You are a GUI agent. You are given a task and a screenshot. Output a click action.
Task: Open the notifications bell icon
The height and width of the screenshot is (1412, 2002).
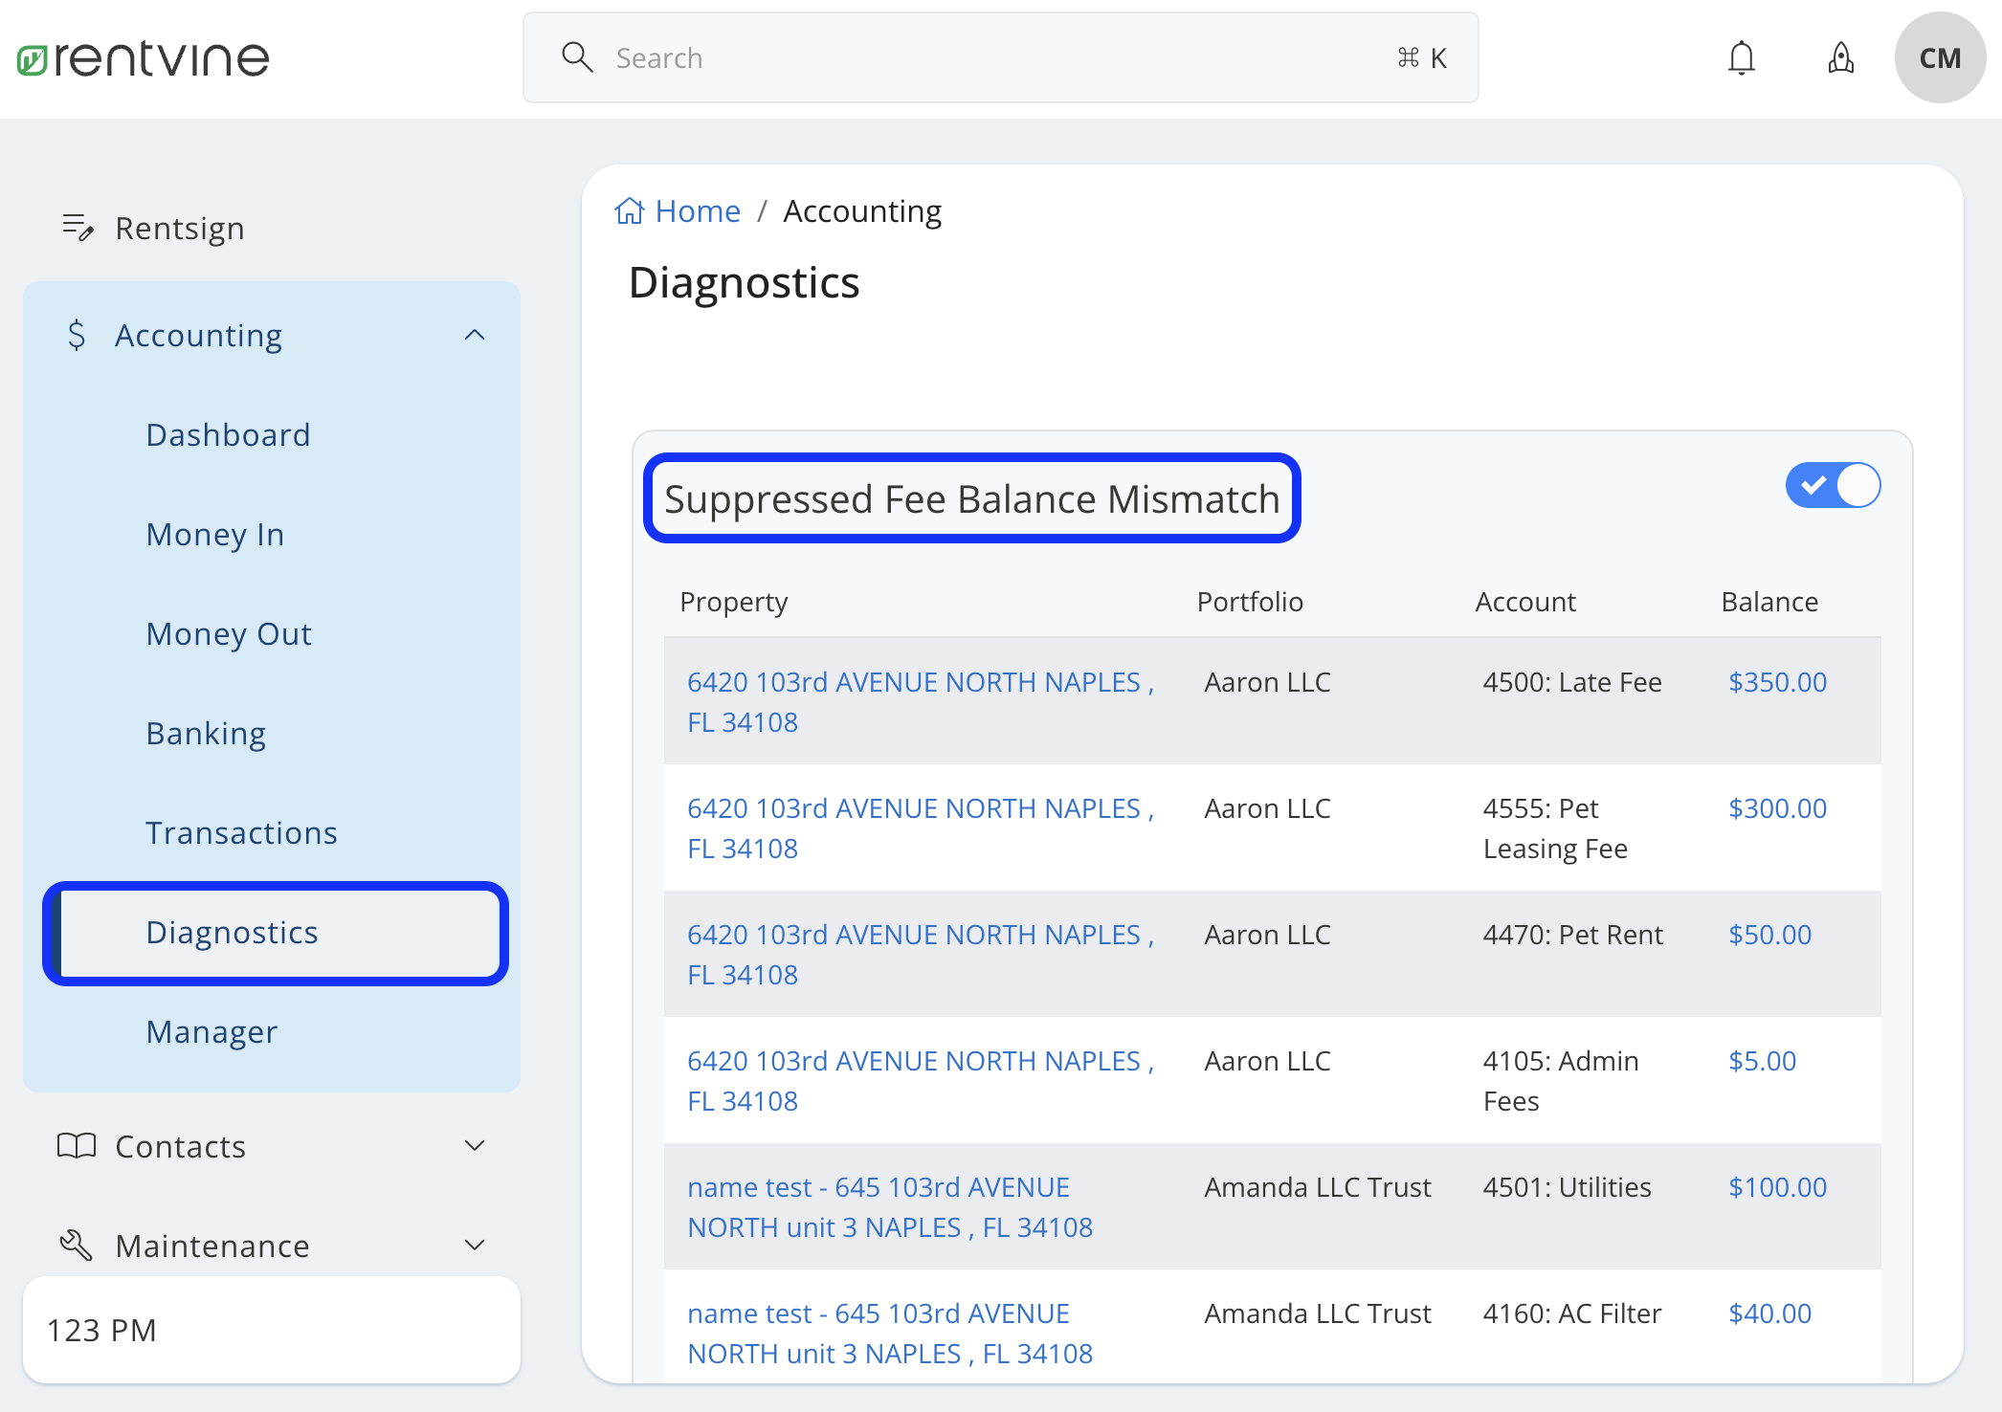[x=1741, y=57]
